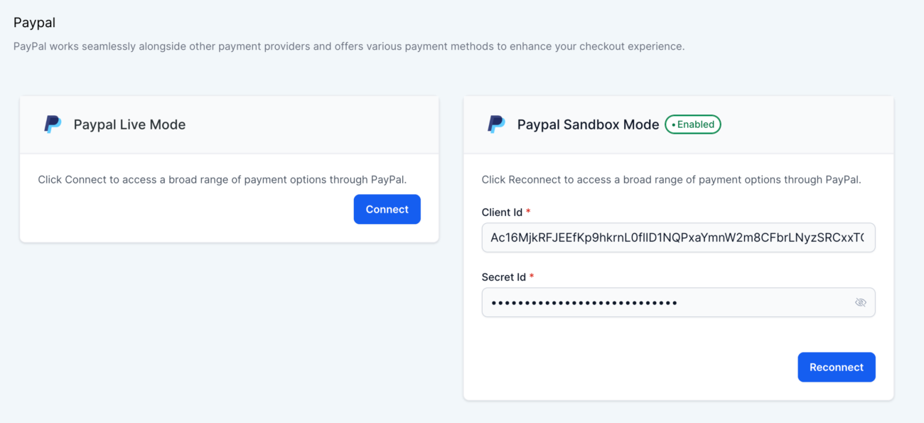Click the green dot inside Enabled badge

tap(675, 124)
